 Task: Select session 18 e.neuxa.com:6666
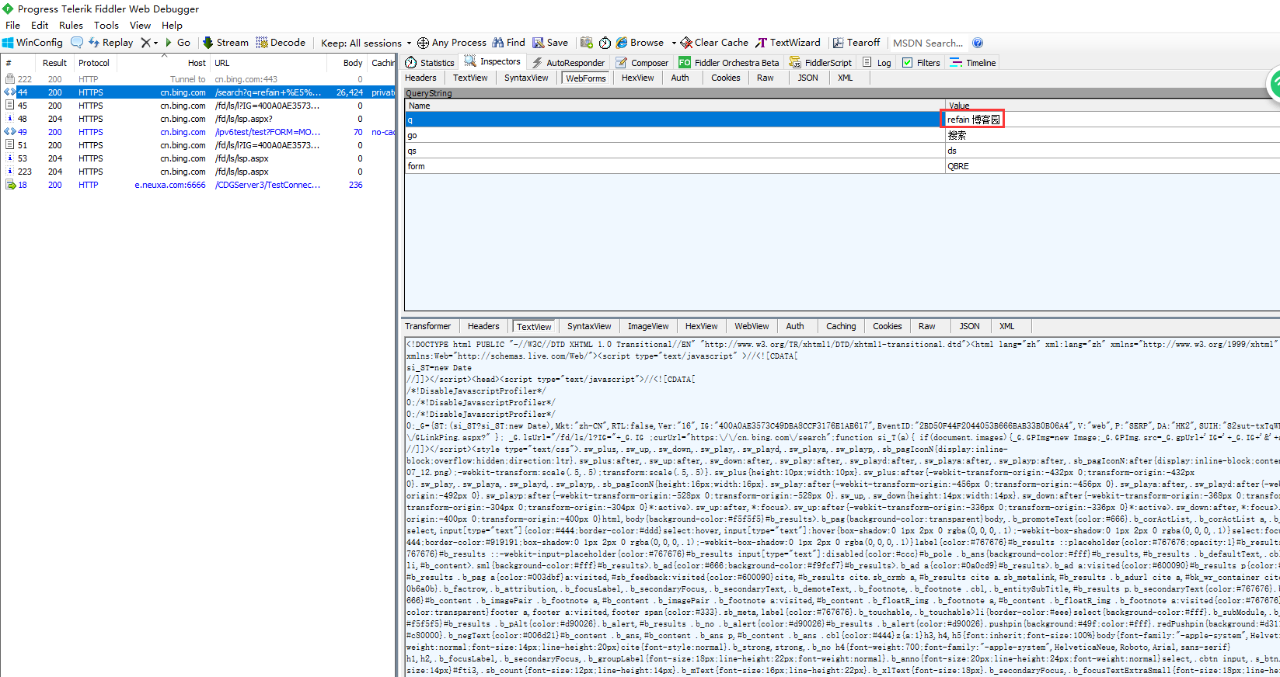tap(197, 185)
